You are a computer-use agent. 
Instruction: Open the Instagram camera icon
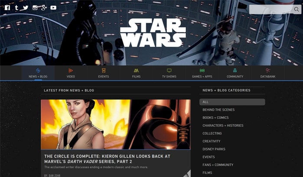click(x=35, y=7)
